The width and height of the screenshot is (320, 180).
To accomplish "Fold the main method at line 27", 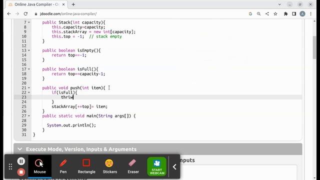I will point(29,116).
